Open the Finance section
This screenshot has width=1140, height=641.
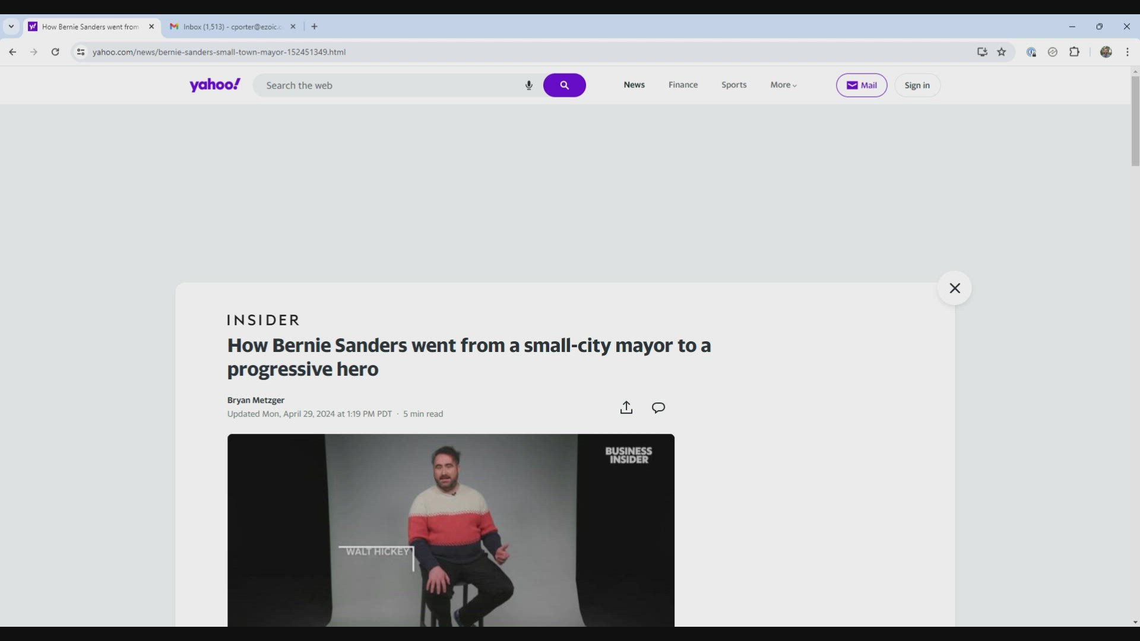click(683, 85)
